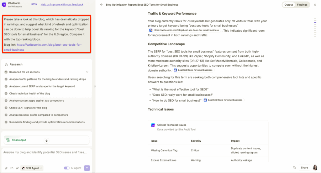Select 'Analyze traffic patterns for the blog' step

pyautogui.click(x=48, y=79)
